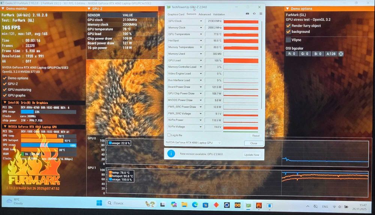Open the GPU-Z hamburger menu icon

261,14
